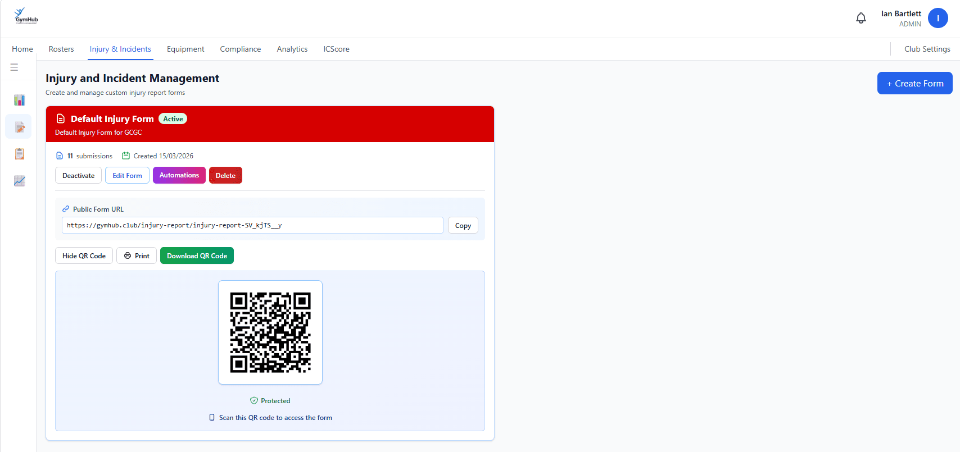Image resolution: width=960 pixels, height=452 pixels.
Task: Delete the Default Injury Form
Action: [225, 175]
